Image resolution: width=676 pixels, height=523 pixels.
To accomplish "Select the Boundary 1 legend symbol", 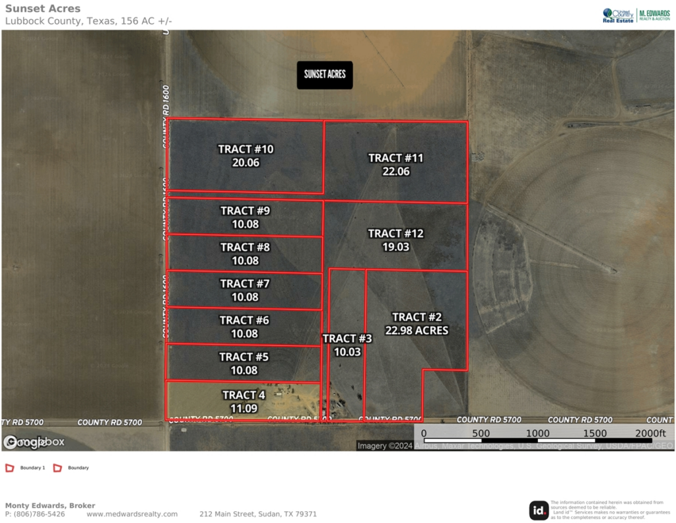I will point(9,467).
